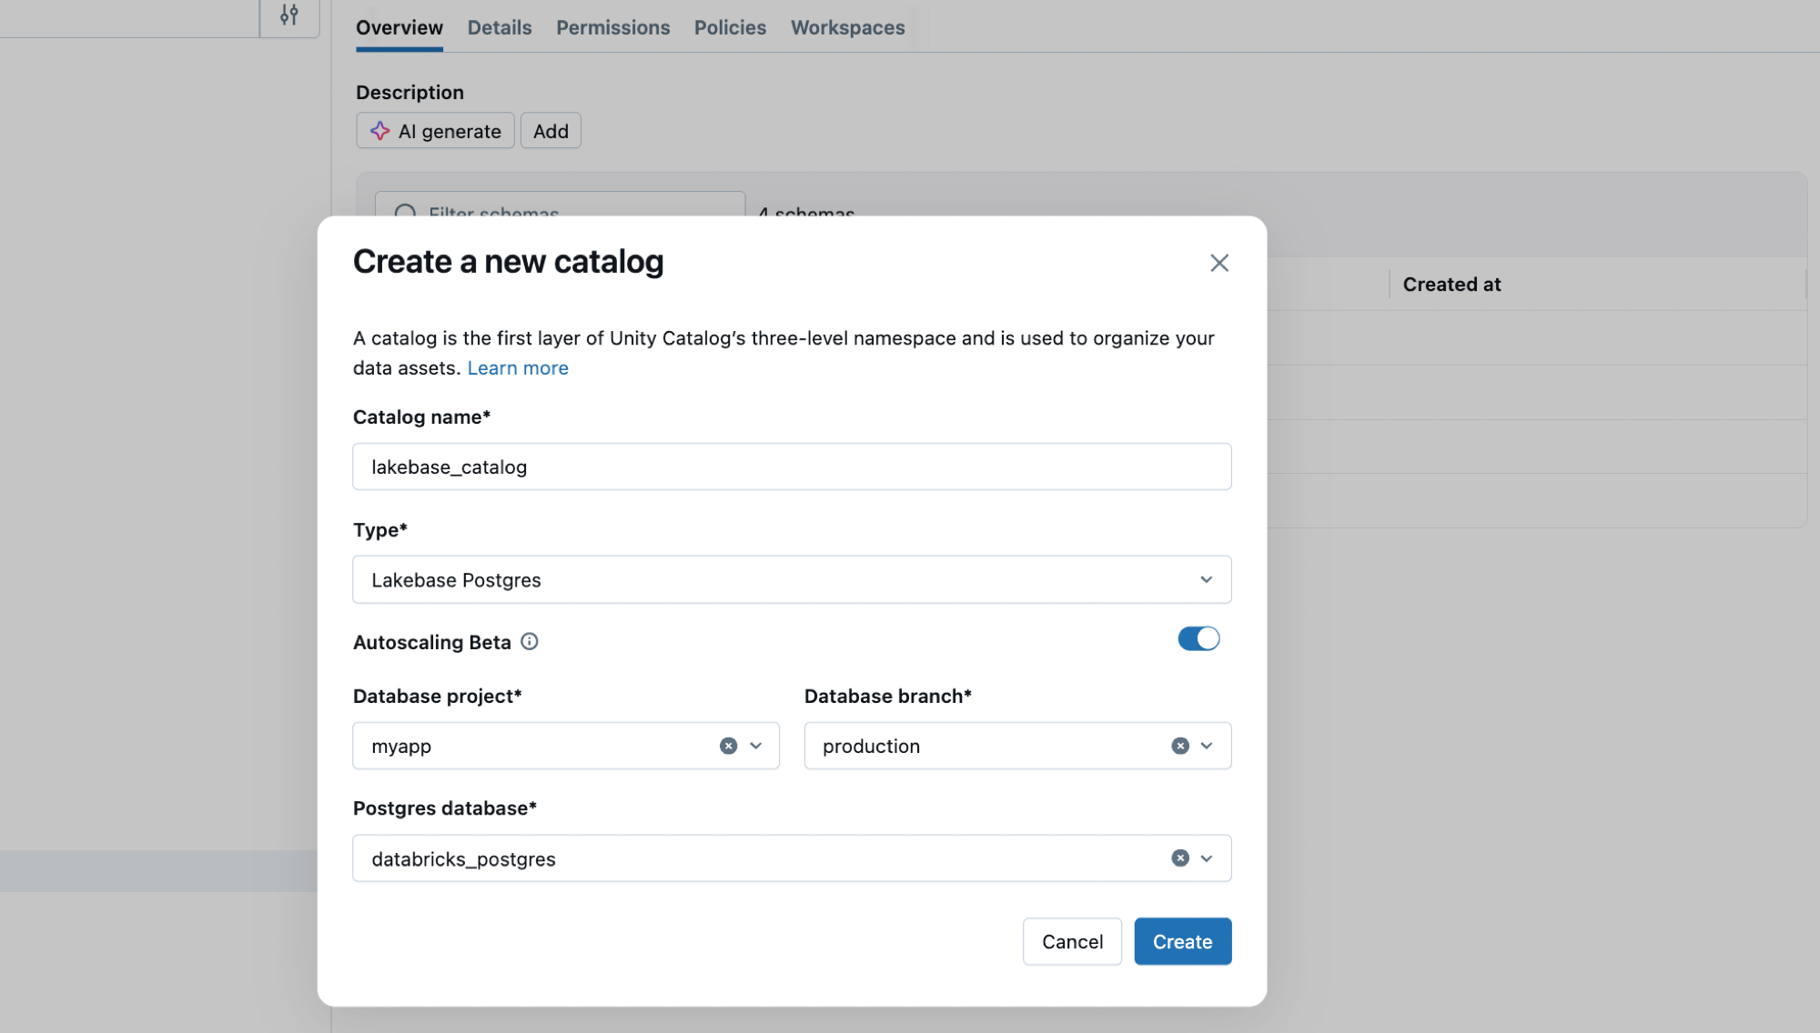This screenshot has height=1033, width=1820.
Task: Click the Create button
Action: pos(1182,941)
